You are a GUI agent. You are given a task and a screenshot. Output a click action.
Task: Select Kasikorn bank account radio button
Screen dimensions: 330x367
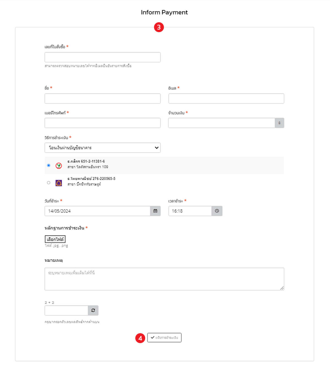pyautogui.click(x=49, y=165)
